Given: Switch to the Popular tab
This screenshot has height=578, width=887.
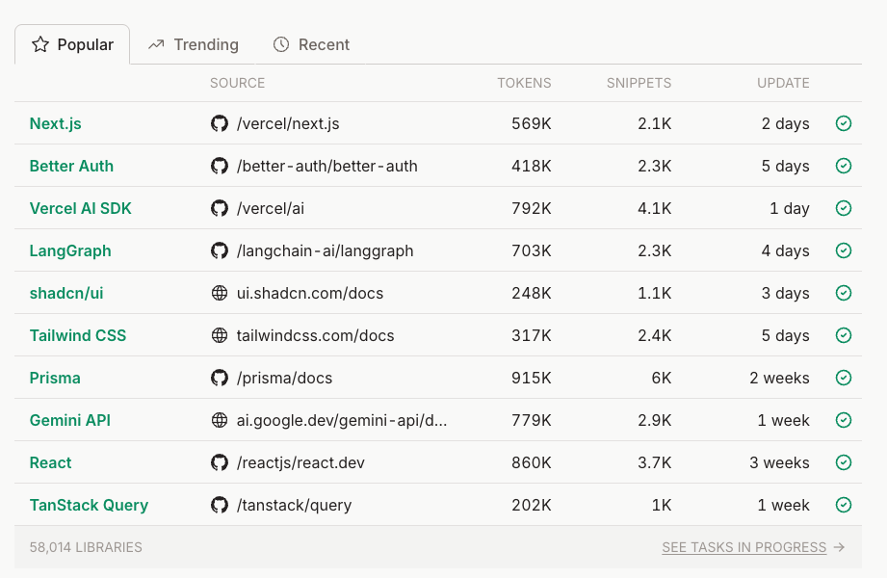Looking at the screenshot, I should pyautogui.click(x=72, y=44).
